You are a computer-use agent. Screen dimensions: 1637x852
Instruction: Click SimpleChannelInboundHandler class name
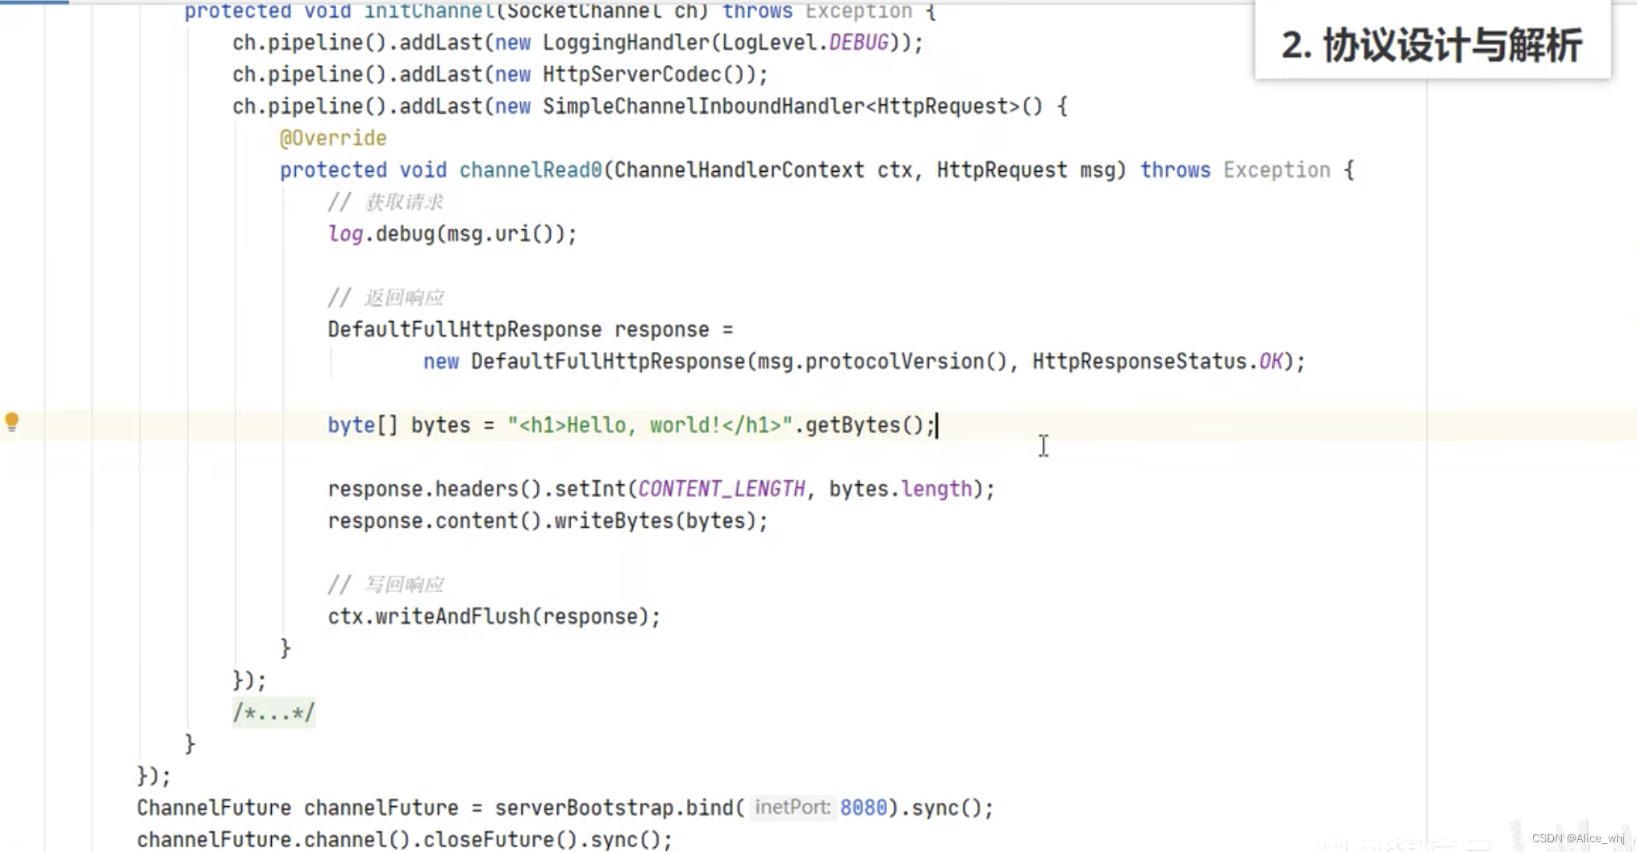click(702, 106)
